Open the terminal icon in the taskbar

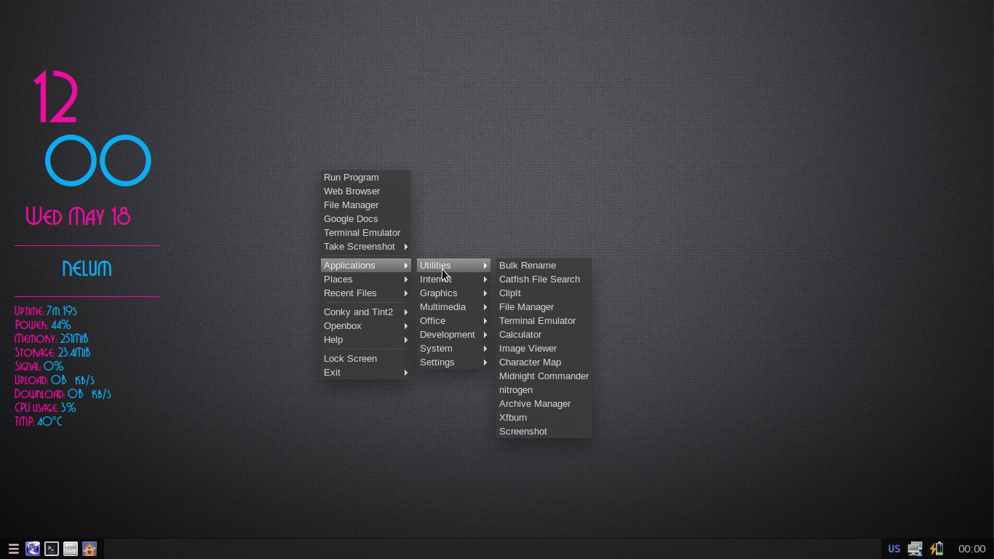pyautogui.click(x=52, y=549)
